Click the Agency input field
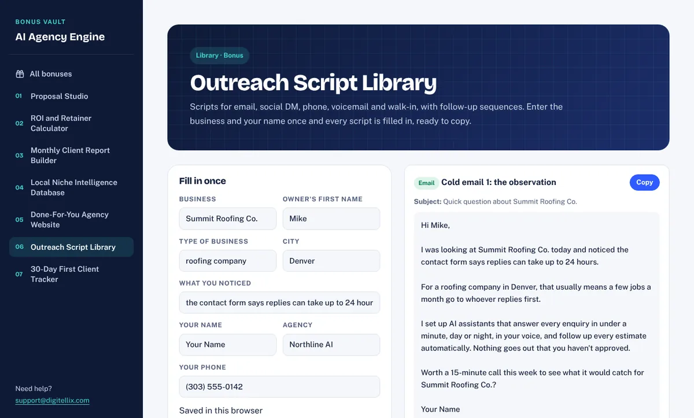This screenshot has width=694, height=418. click(x=331, y=345)
